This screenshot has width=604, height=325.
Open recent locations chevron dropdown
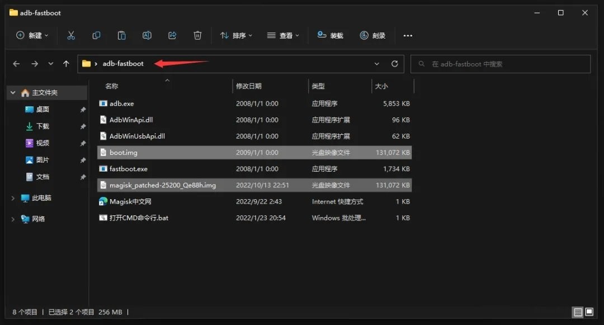pyautogui.click(x=50, y=64)
